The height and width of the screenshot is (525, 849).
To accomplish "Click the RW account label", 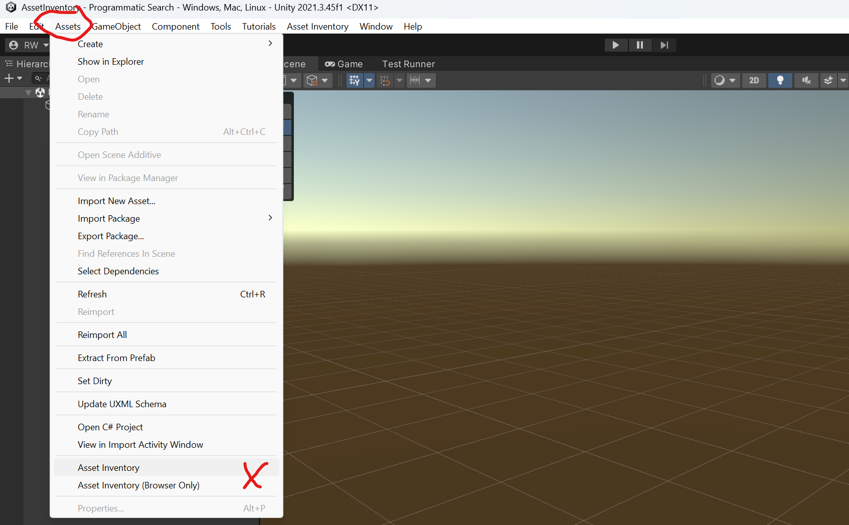I will [x=31, y=45].
